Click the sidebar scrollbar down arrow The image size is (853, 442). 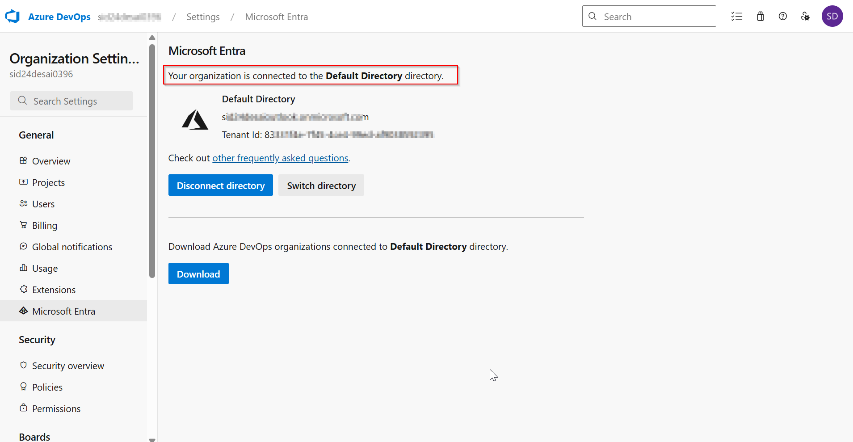pyautogui.click(x=152, y=440)
